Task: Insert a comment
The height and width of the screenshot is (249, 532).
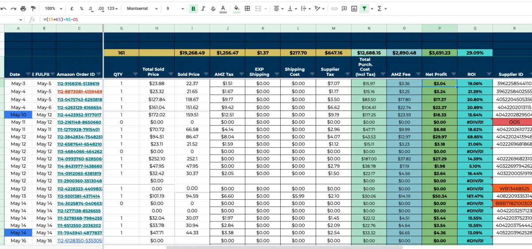Action: pyautogui.click(x=344, y=8)
